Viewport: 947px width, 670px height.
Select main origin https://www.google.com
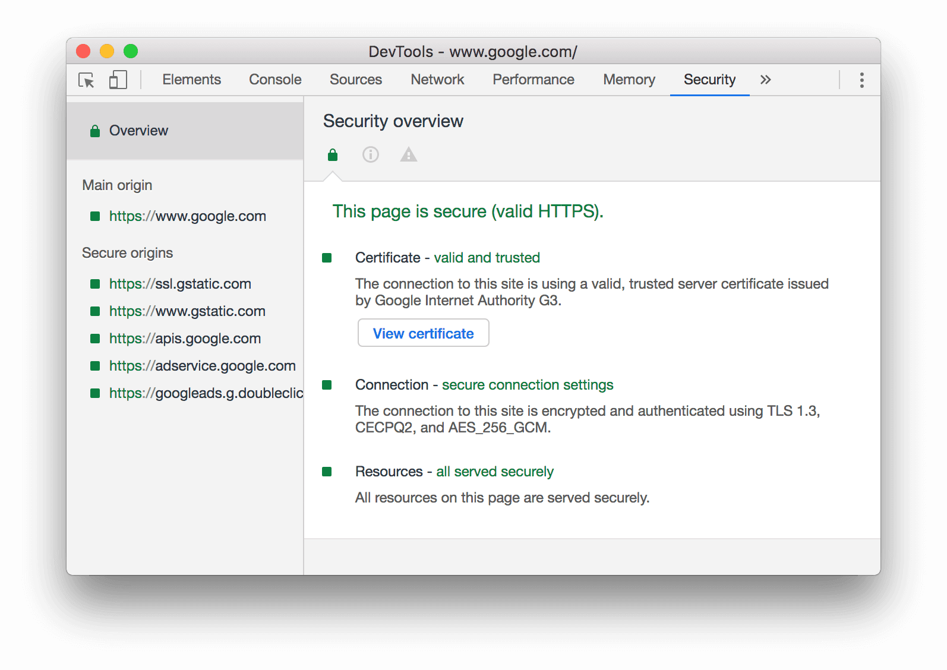(187, 216)
